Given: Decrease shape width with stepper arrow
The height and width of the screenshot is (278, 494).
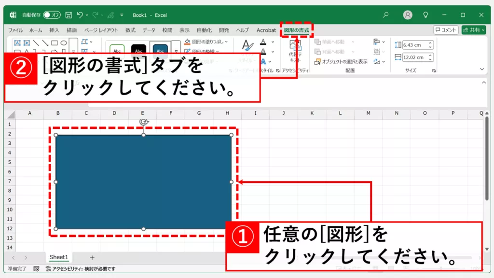Looking at the screenshot, I should point(430,59).
